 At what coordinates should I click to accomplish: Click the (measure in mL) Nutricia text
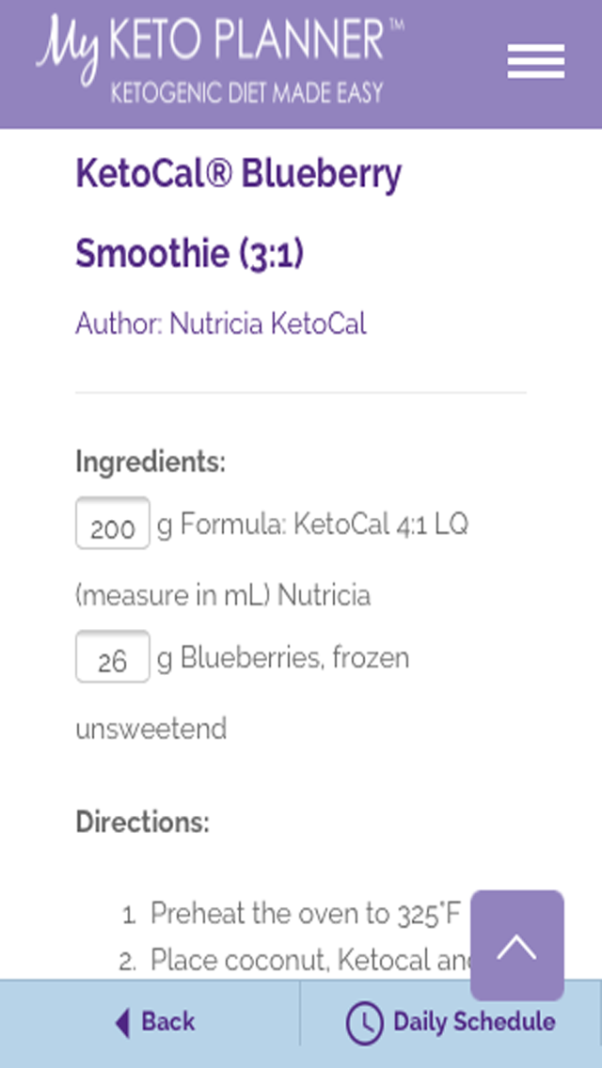[223, 596]
